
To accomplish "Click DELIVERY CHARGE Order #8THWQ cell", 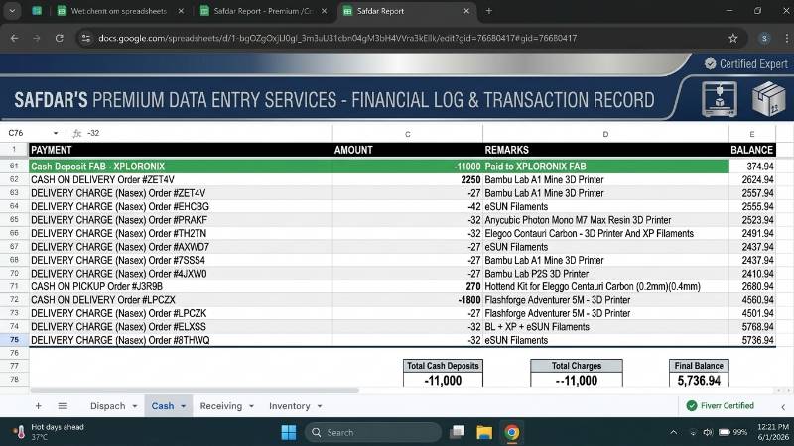I will tap(181, 340).
